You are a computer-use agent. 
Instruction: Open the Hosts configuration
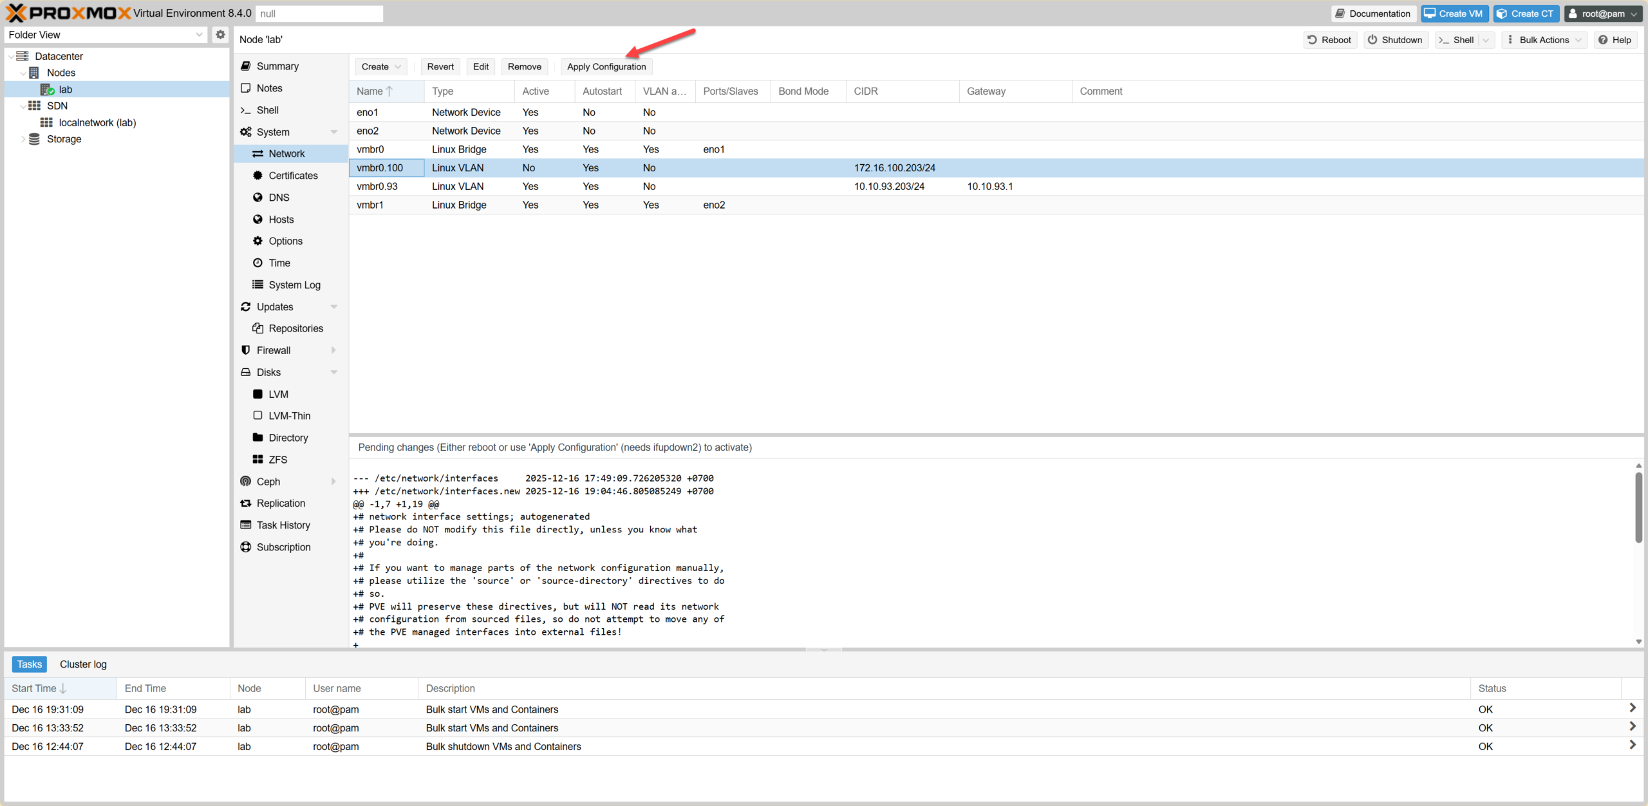coord(281,219)
